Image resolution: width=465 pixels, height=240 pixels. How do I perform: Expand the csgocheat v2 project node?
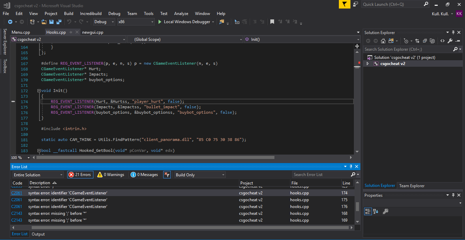[367, 64]
